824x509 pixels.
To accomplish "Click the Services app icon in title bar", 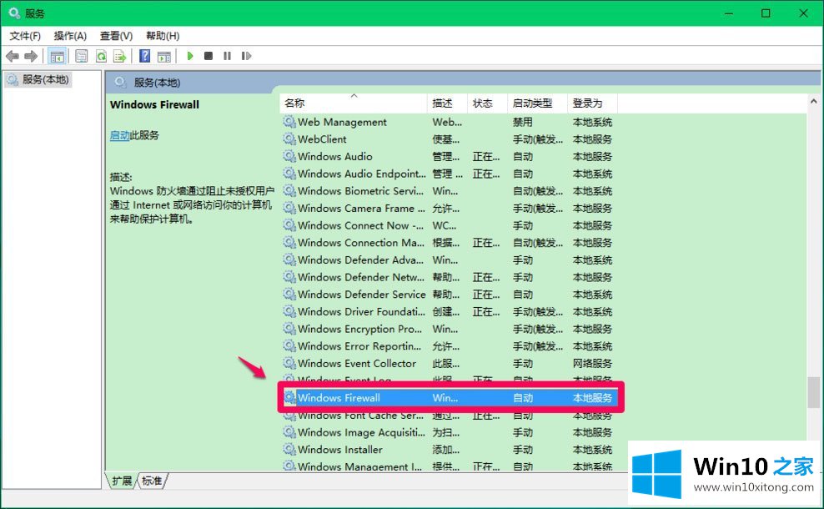I will click(x=14, y=13).
